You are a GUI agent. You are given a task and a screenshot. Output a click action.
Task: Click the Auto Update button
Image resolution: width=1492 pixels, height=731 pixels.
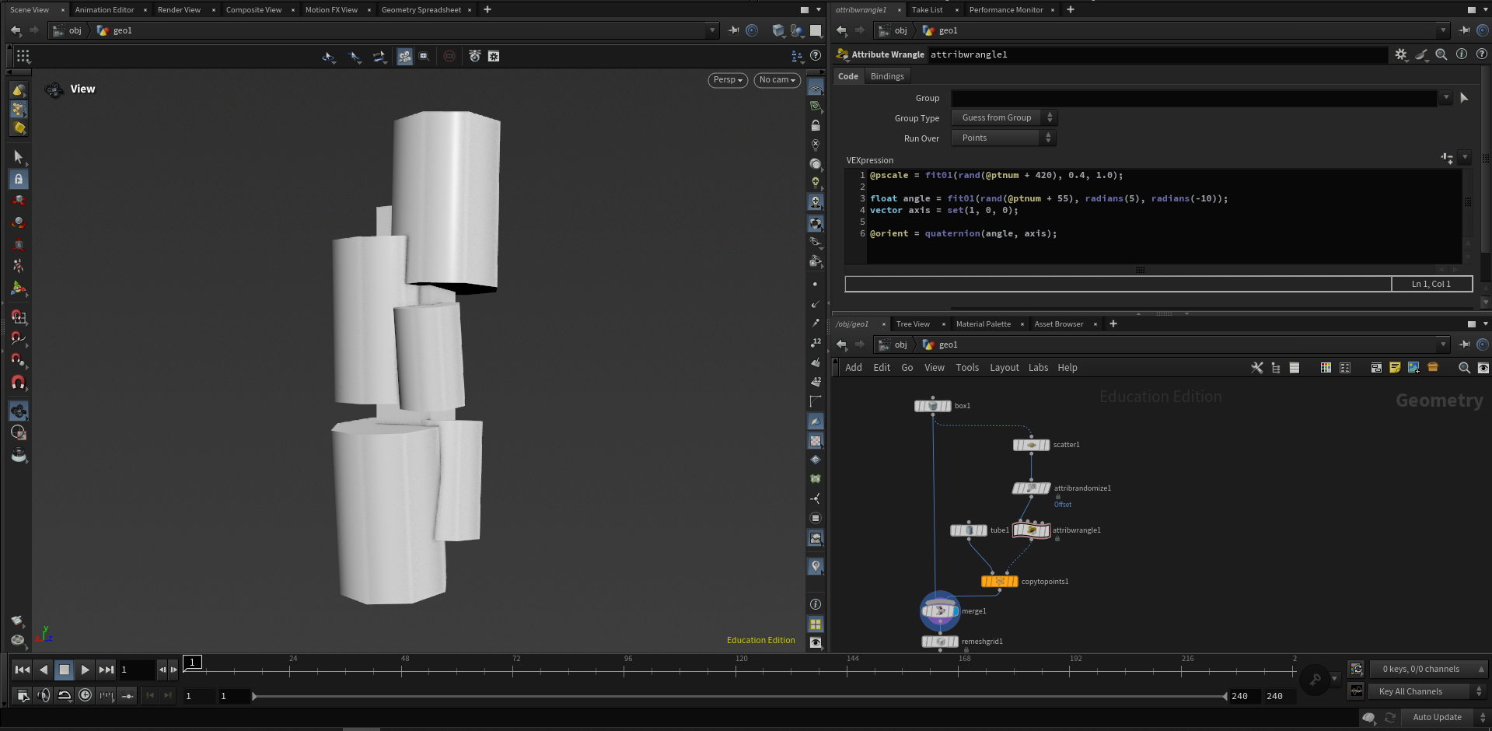coord(1437,717)
